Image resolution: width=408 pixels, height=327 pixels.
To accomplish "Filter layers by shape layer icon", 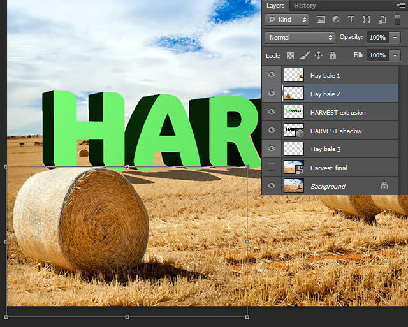I will tap(367, 20).
